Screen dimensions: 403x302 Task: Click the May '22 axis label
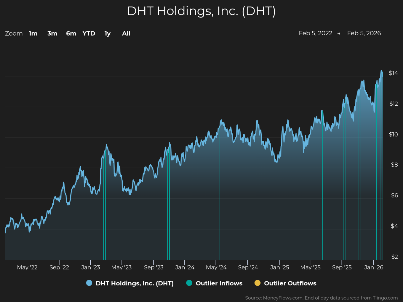(27, 267)
